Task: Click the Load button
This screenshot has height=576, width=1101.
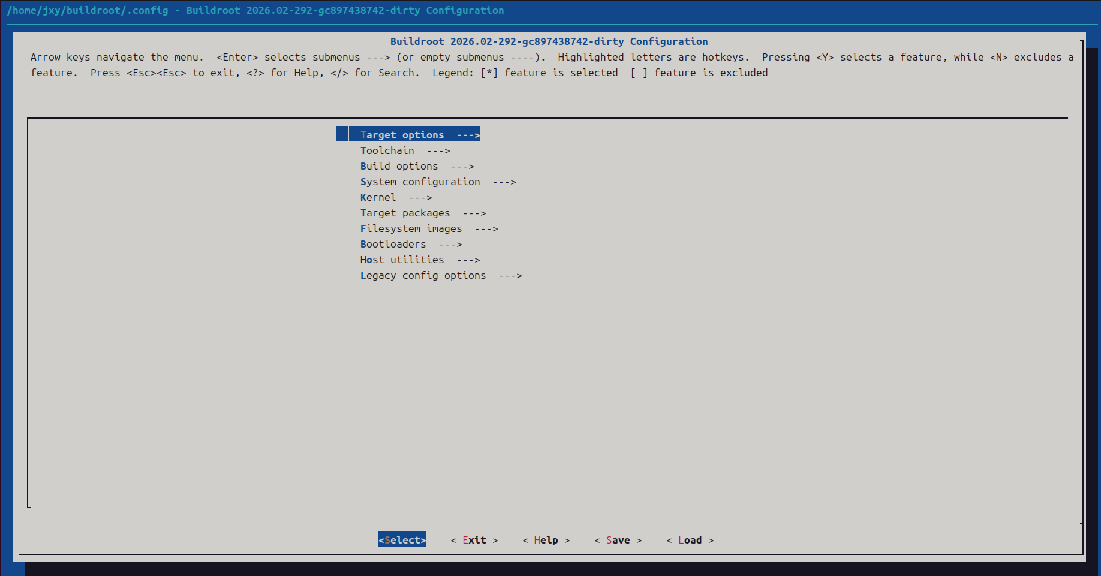Action: click(690, 540)
